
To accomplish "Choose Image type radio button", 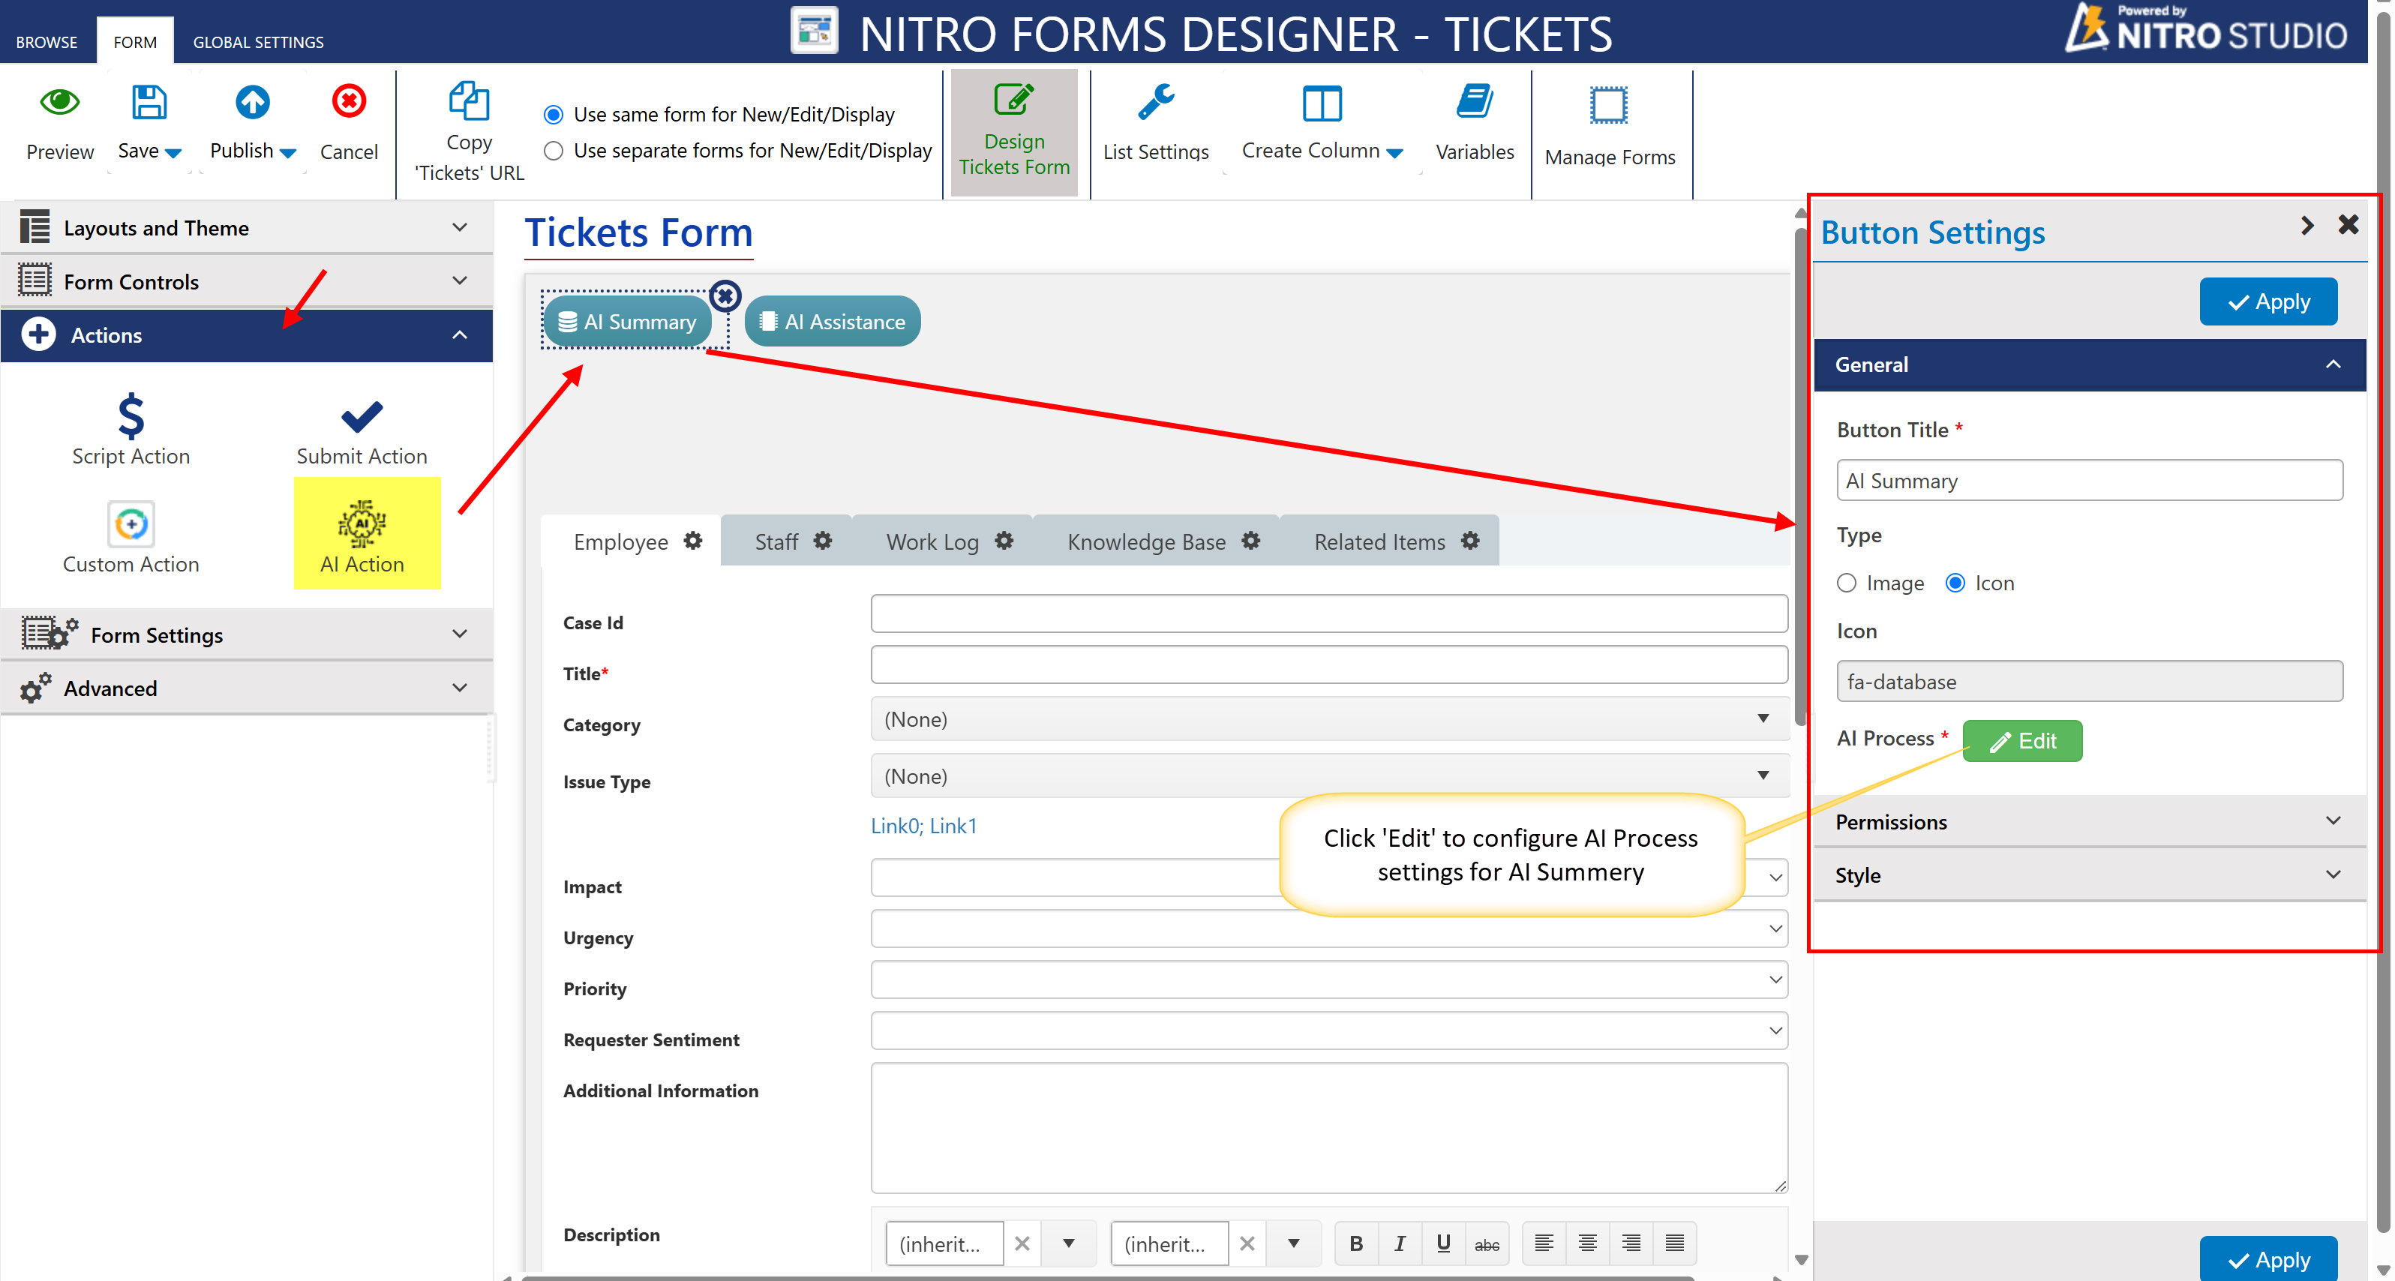I will click(x=1847, y=583).
